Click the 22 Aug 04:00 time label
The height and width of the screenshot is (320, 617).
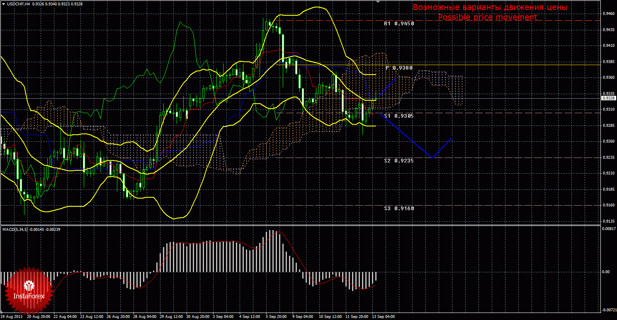[65, 317]
